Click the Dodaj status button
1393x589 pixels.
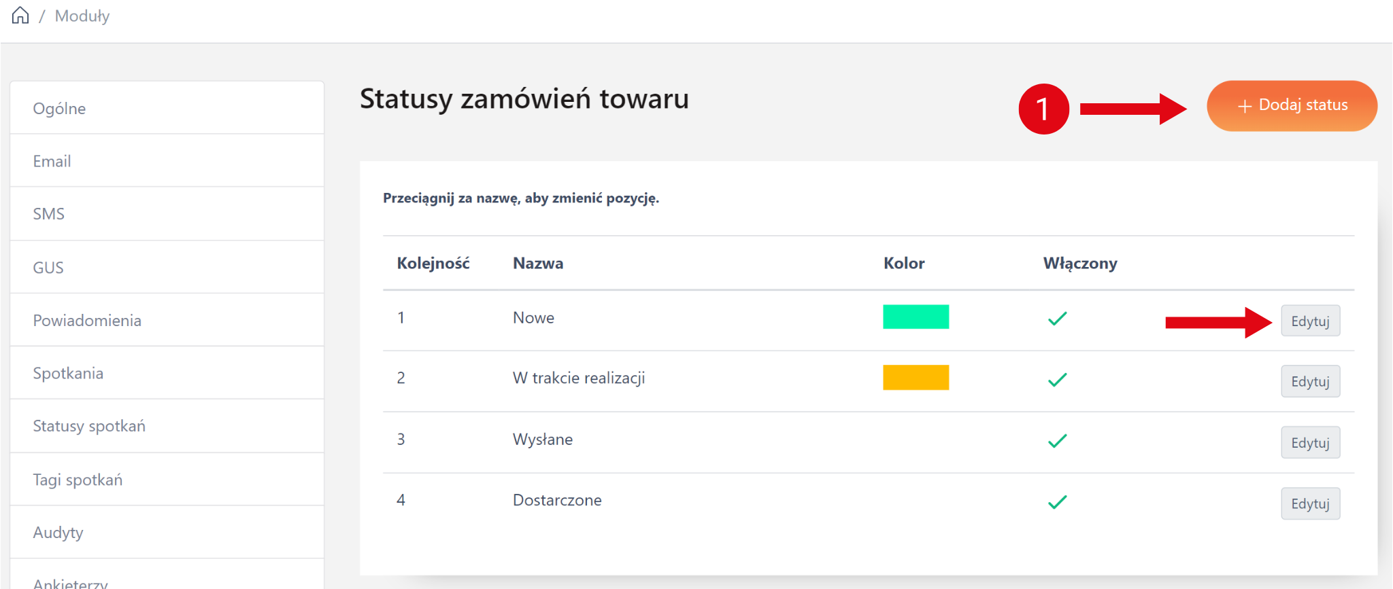pyautogui.click(x=1292, y=105)
